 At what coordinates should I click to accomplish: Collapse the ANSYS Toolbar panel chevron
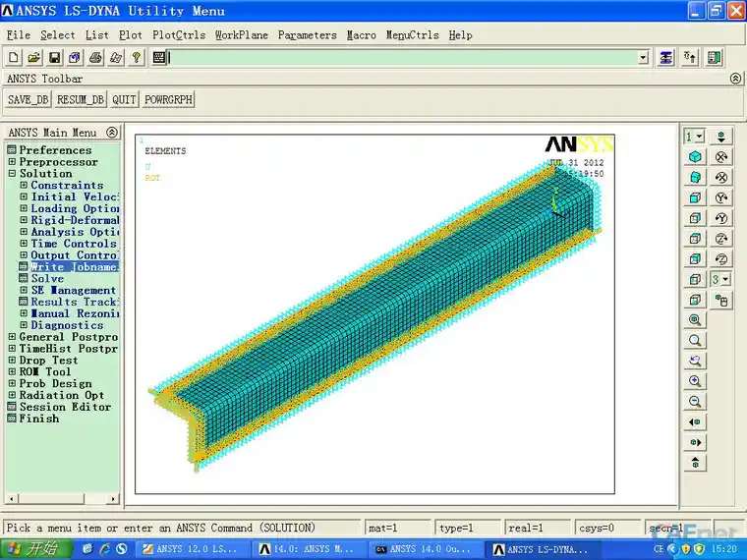click(735, 79)
